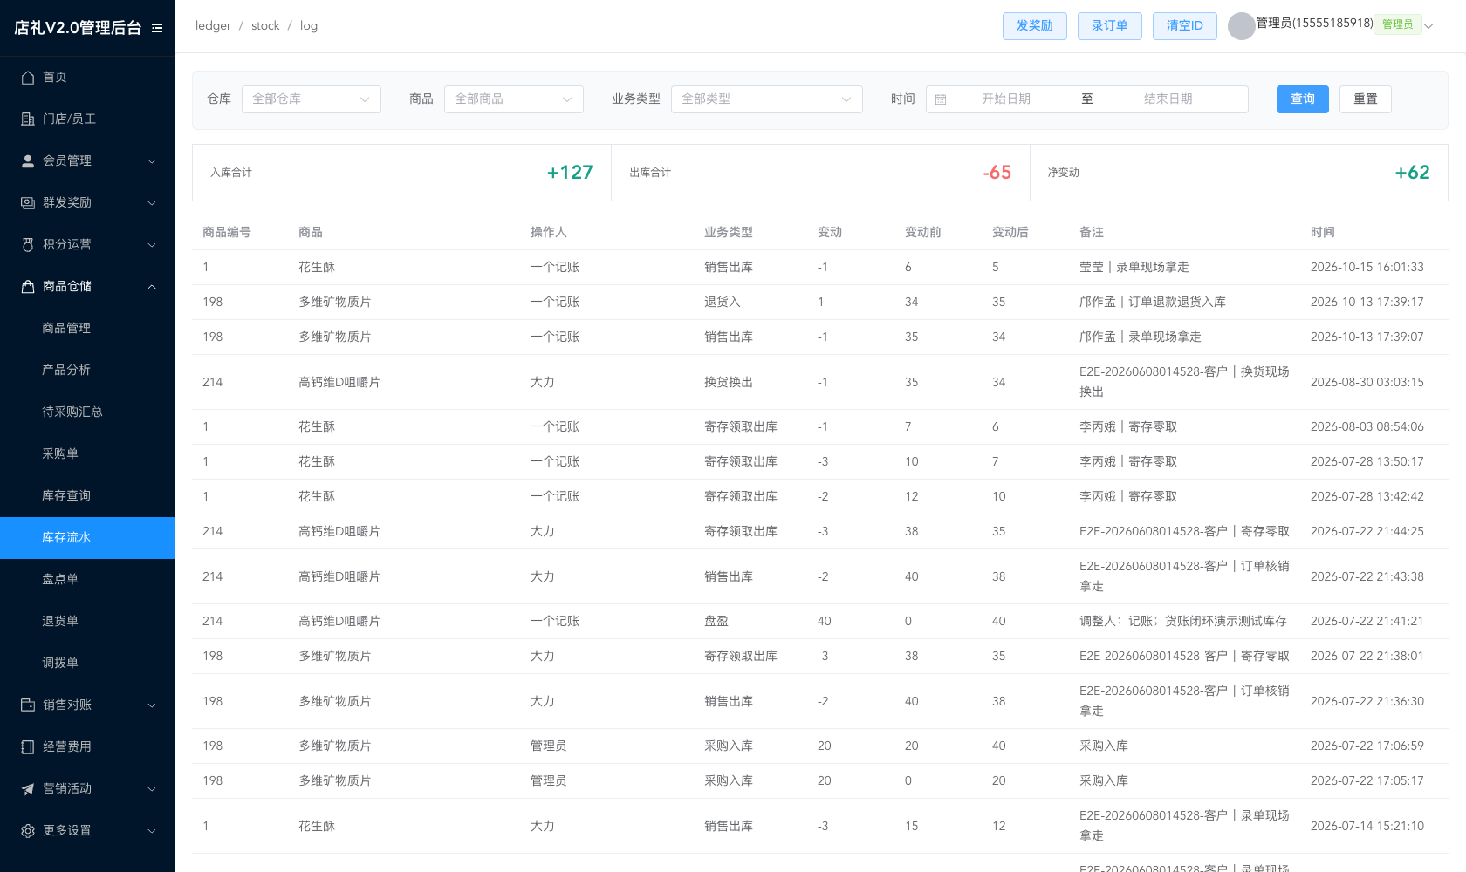Screen dimensions: 1466x872
Task: Click the calendar icon in date range
Action: (x=941, y=99)
